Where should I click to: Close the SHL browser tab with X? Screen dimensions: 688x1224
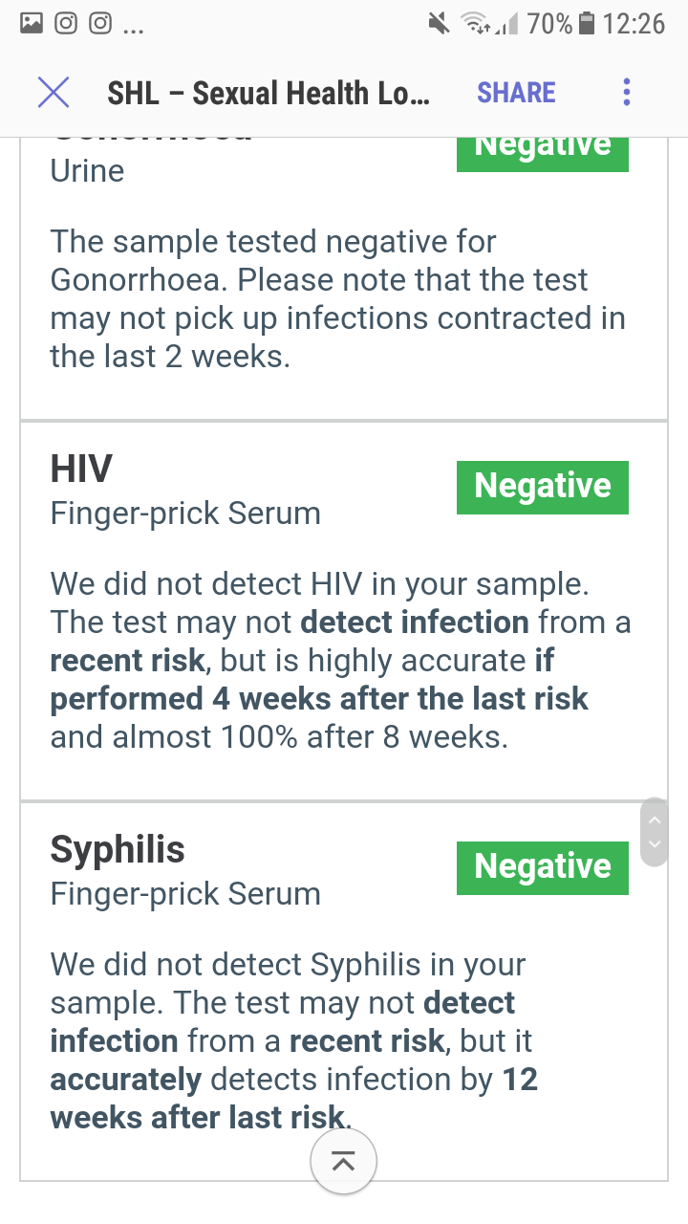click(x=54, y=93)
